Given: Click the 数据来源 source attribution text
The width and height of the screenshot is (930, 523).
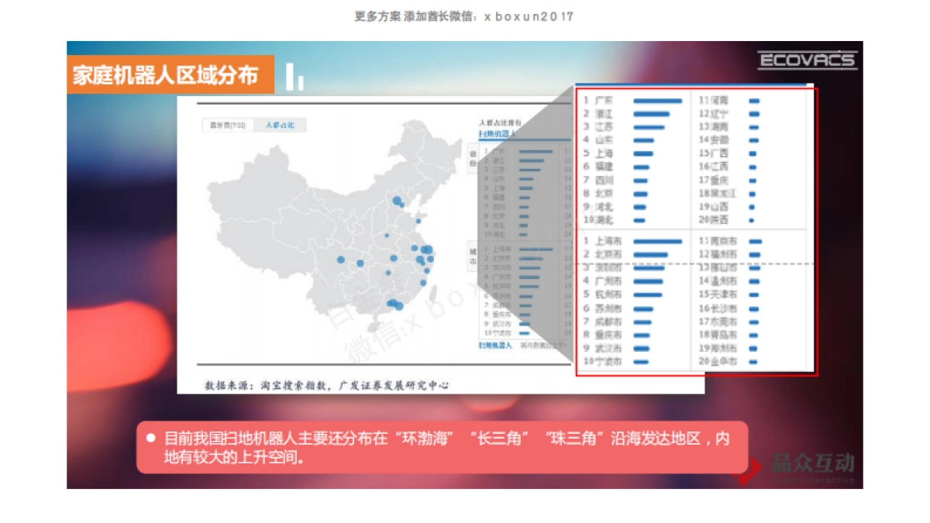Looking at the screenshot, I should [325, 381].
